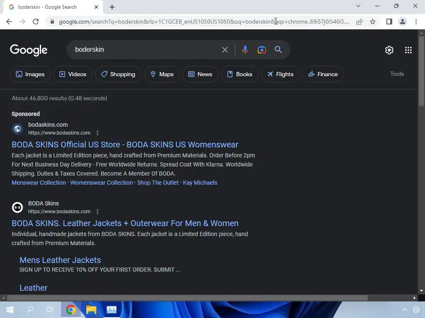The height and width of the screenshot is (318, 425).
Task: Open the Leather sitelink
Action: click(33, 288)
